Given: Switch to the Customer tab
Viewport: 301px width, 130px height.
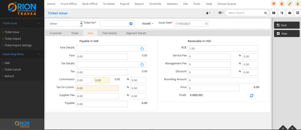Looking at the screenshot, I should click(56, 33).
